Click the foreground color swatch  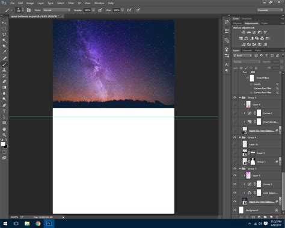[x=3, y=144]
